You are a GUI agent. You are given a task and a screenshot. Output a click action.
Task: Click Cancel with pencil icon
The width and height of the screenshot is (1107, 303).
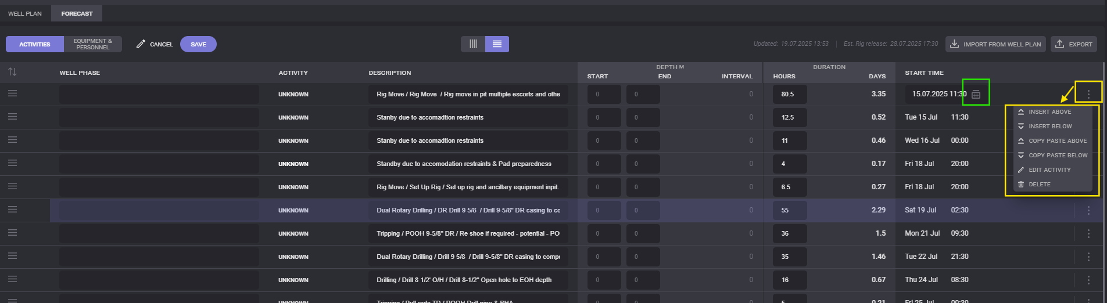[x=155, y=44]
